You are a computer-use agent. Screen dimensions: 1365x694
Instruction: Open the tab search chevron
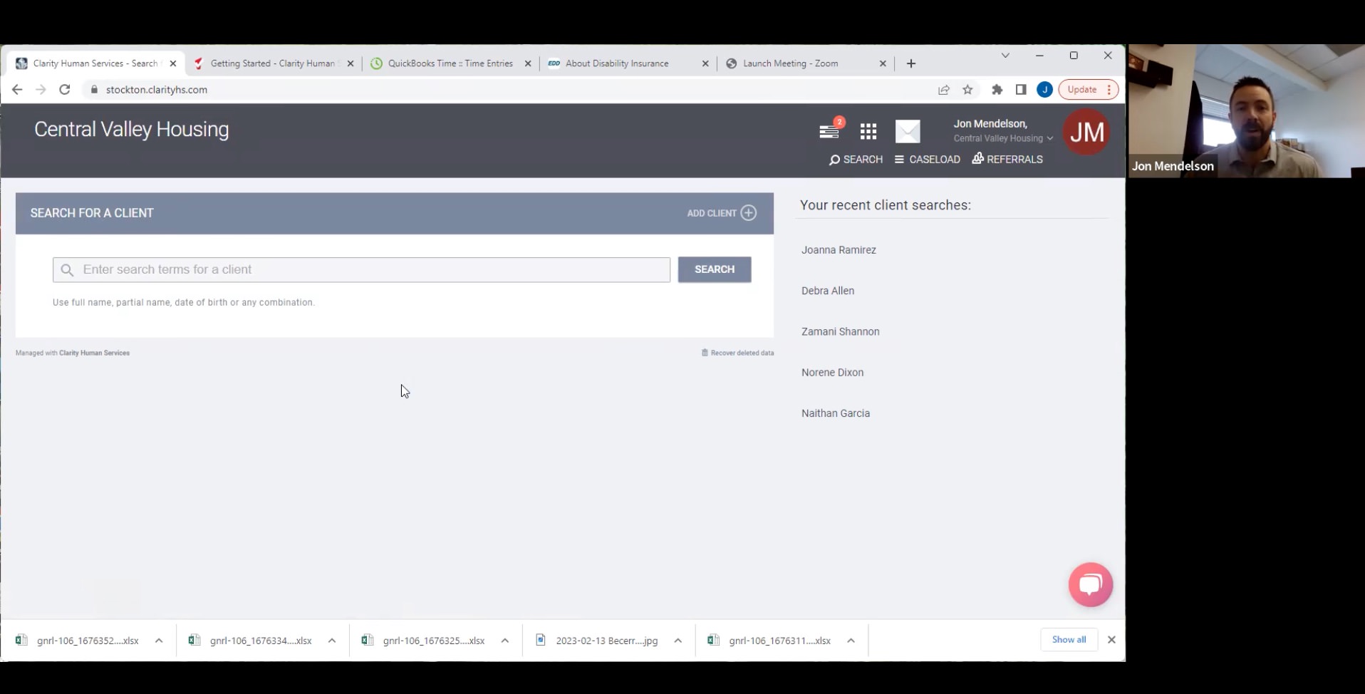pos(1005,56)
